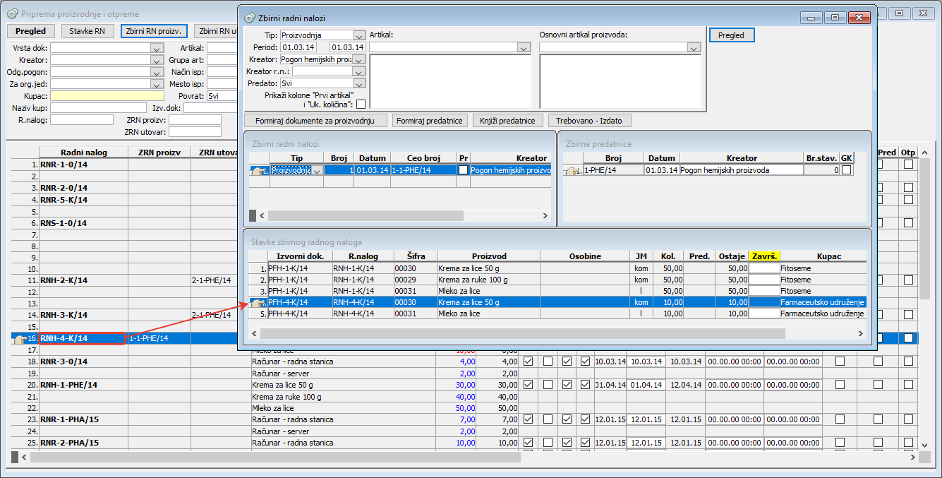Click the Radni nalog column header
Viewport: 942px width, 478px height.
click(83, 153)
